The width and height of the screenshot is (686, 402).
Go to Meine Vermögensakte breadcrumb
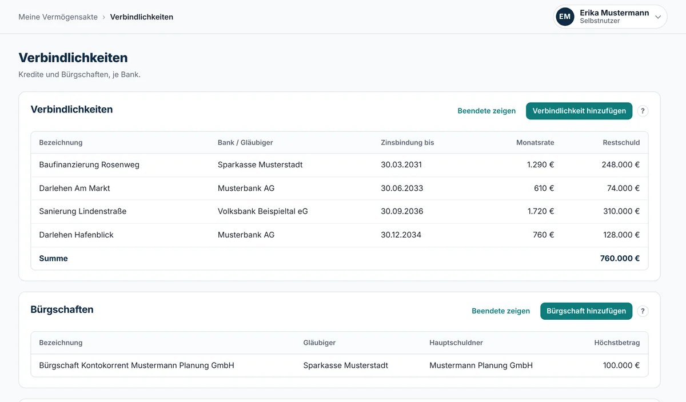[58, 17]
